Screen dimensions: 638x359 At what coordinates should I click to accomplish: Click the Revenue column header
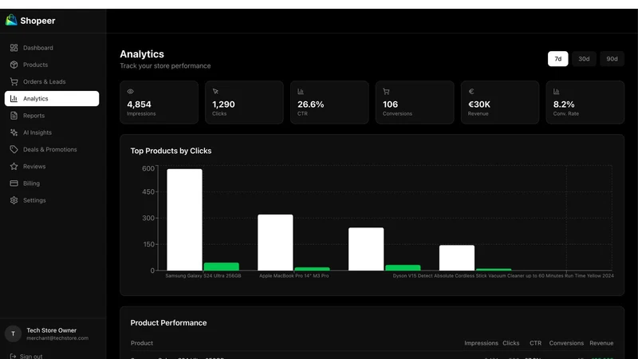click(x=601, y=343)
